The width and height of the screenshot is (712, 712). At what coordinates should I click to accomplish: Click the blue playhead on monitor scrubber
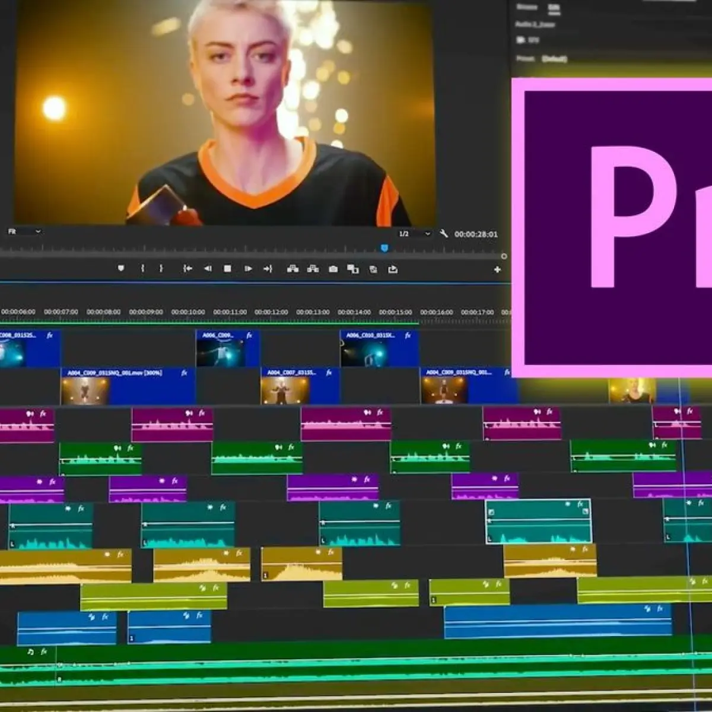pyautogui.click(x=384, y=248)
